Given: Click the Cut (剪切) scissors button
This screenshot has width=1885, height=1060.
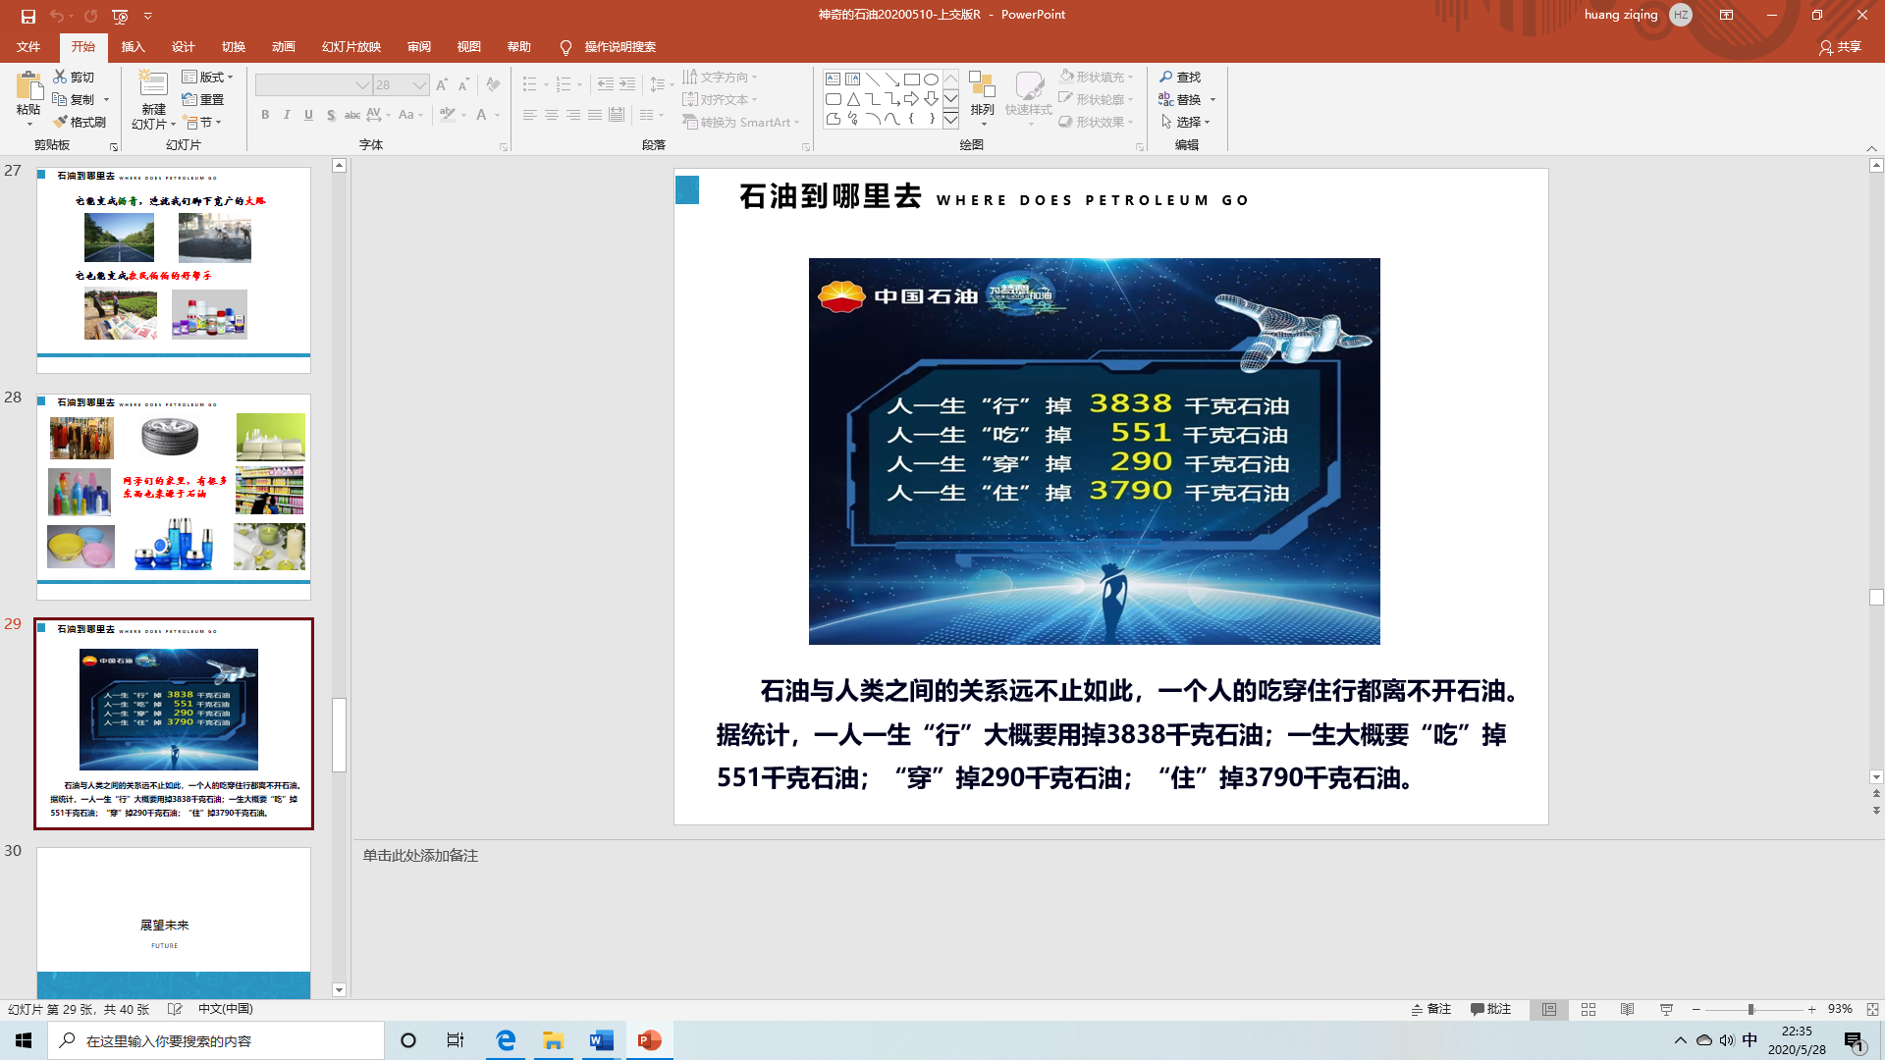Looking at the screenshot, I should click(74, 77).
